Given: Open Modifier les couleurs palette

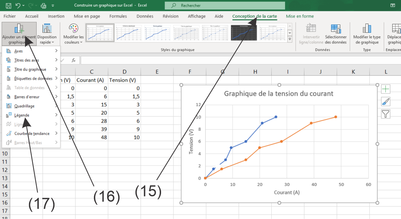Looking at the screenshot, I should pos(74,34).
